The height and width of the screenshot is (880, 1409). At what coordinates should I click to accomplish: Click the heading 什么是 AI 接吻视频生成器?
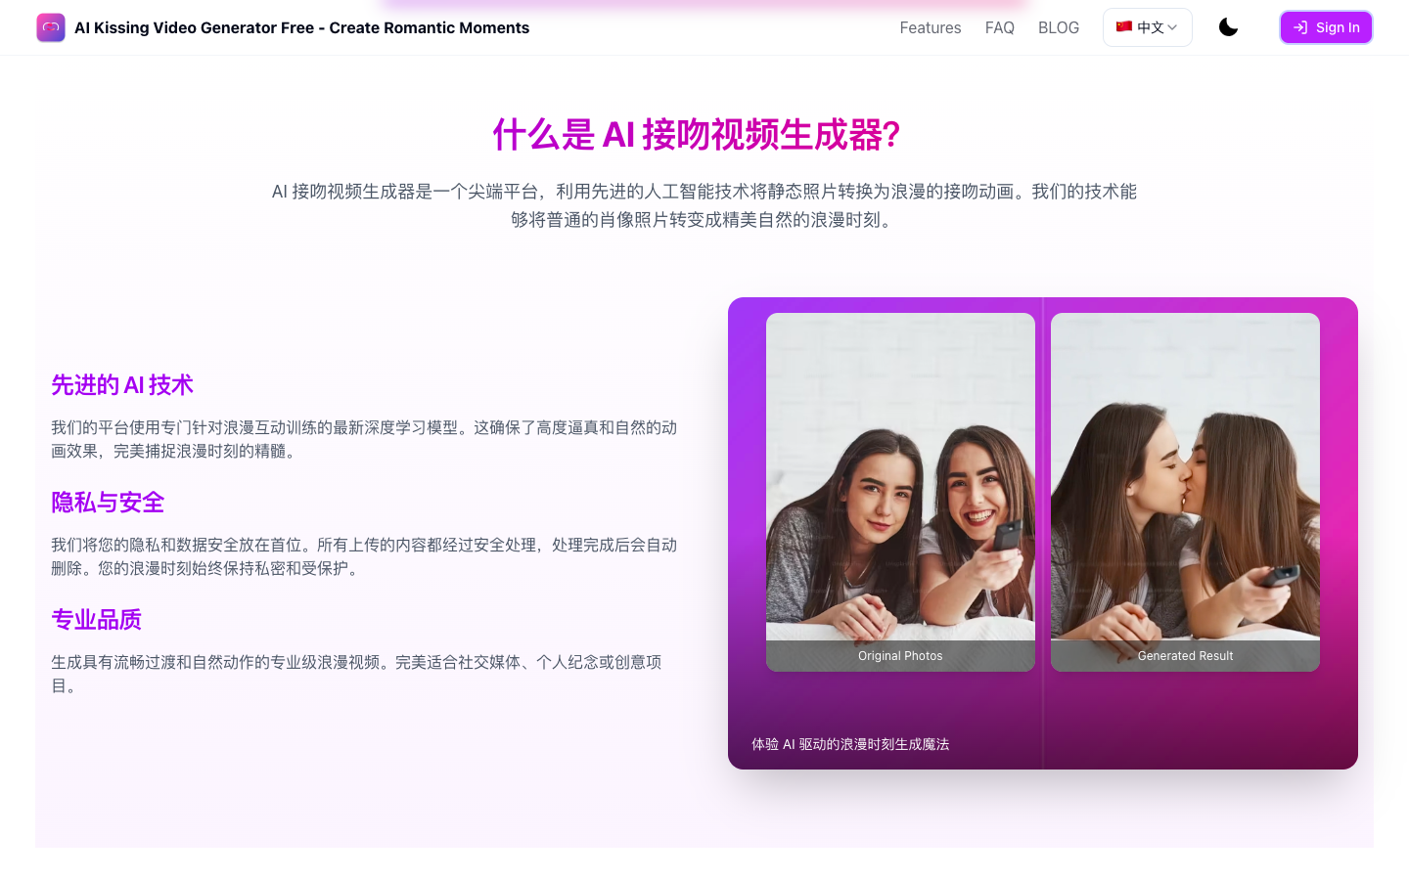tap(696, 135)
